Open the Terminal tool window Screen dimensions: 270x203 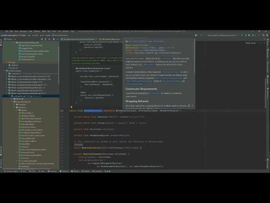(64, 171)
